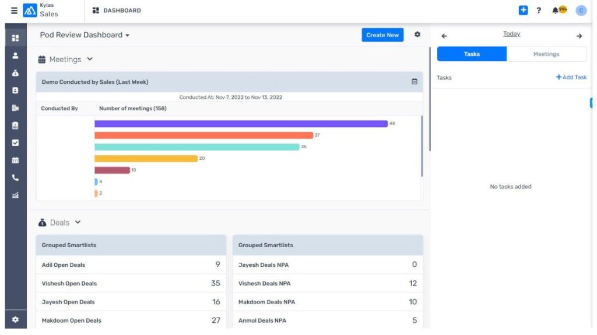Select the Tasks tab in right panel

[472, 54]
